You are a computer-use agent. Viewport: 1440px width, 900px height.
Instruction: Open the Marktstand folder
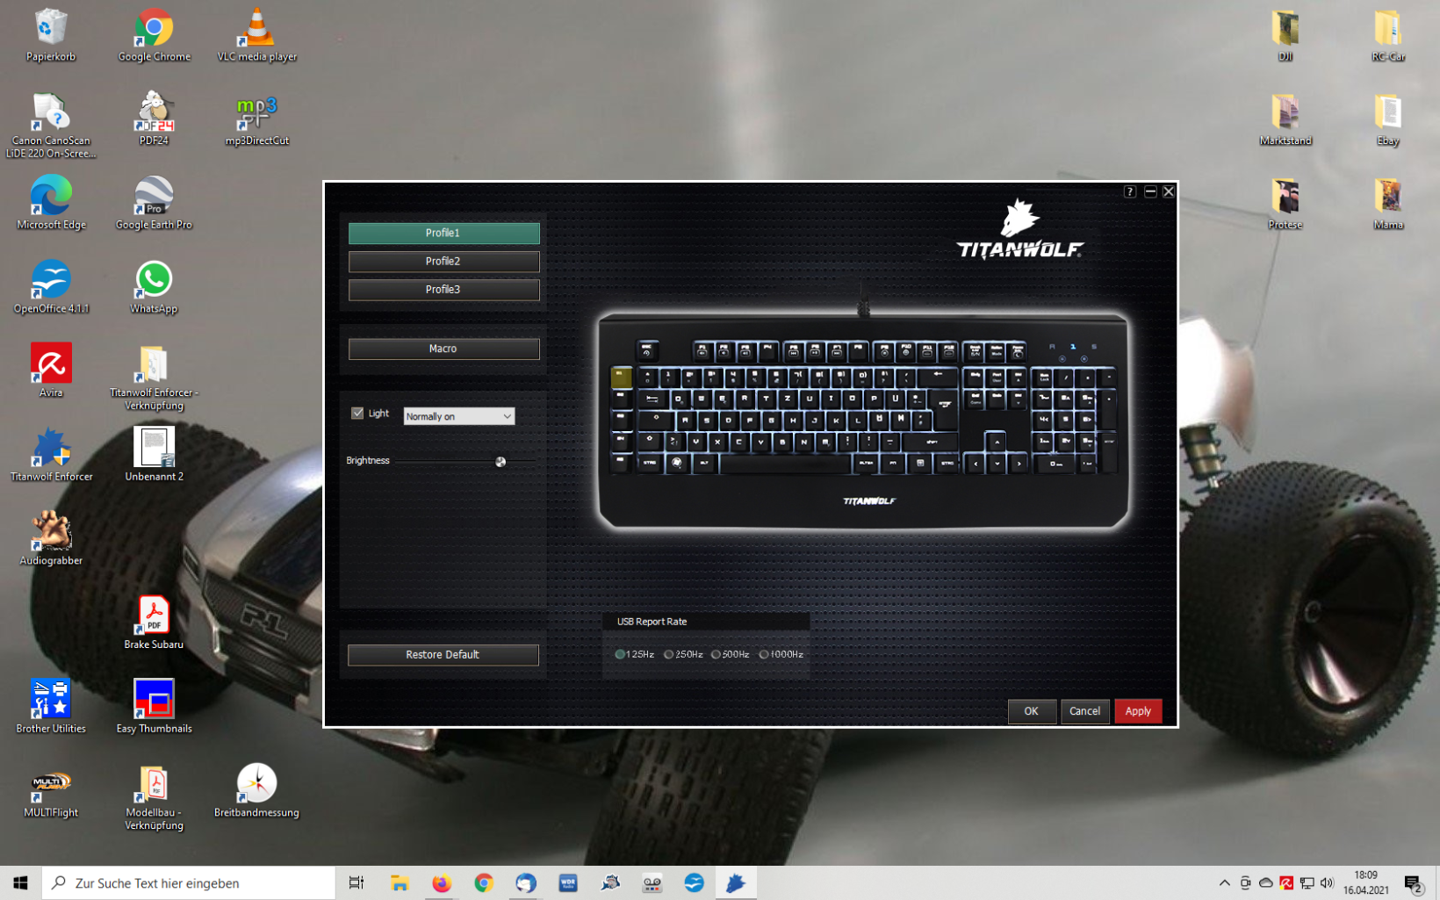[1285, 119]
